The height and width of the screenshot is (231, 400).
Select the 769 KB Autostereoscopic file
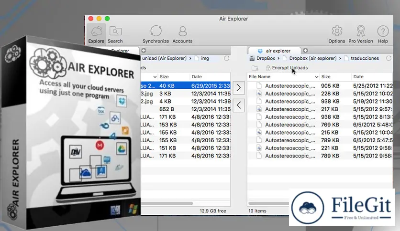point(320,125)
